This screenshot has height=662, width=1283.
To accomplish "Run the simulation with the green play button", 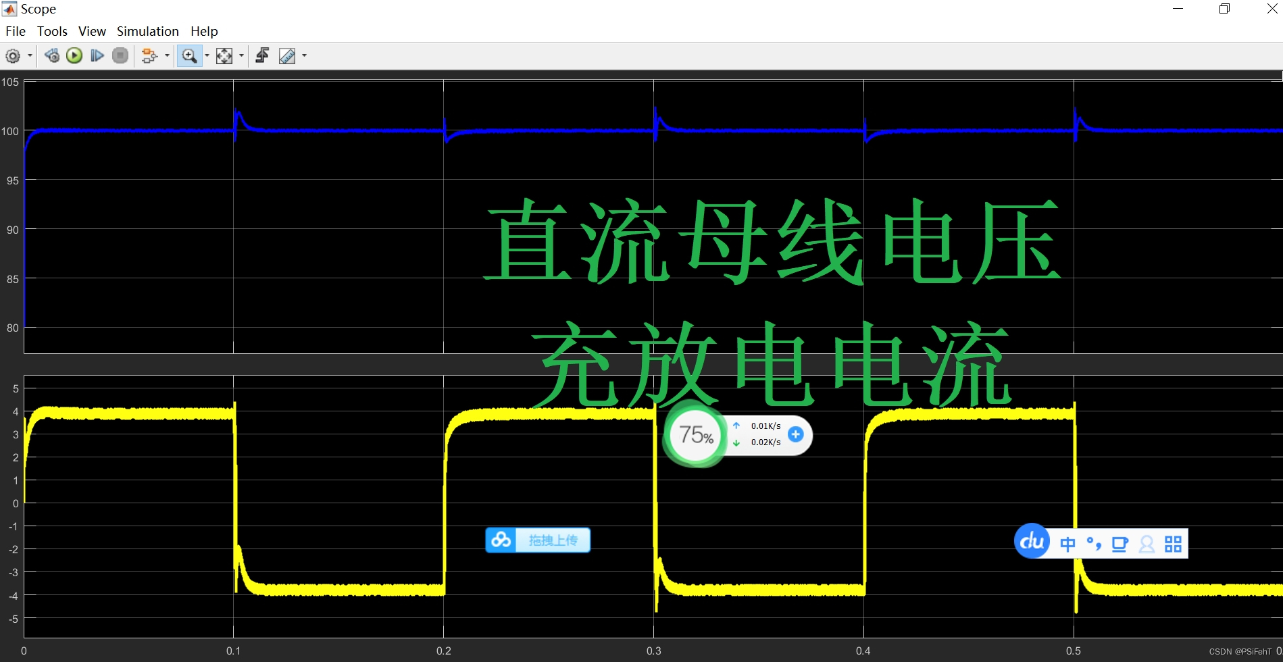I will tap(74, 56).
